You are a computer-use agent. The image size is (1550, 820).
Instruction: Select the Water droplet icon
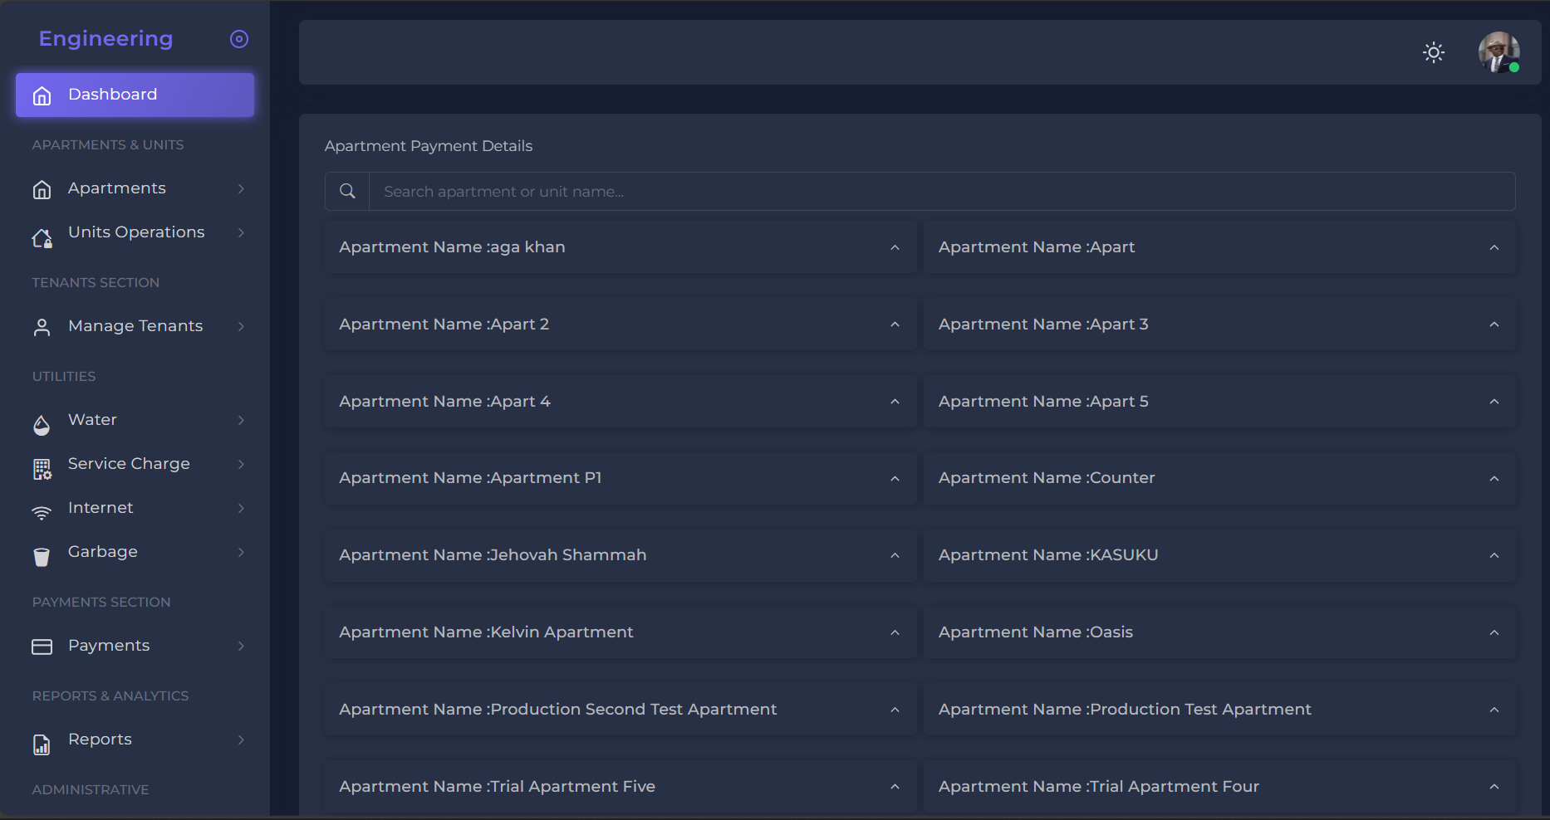[x=42, y=425]
